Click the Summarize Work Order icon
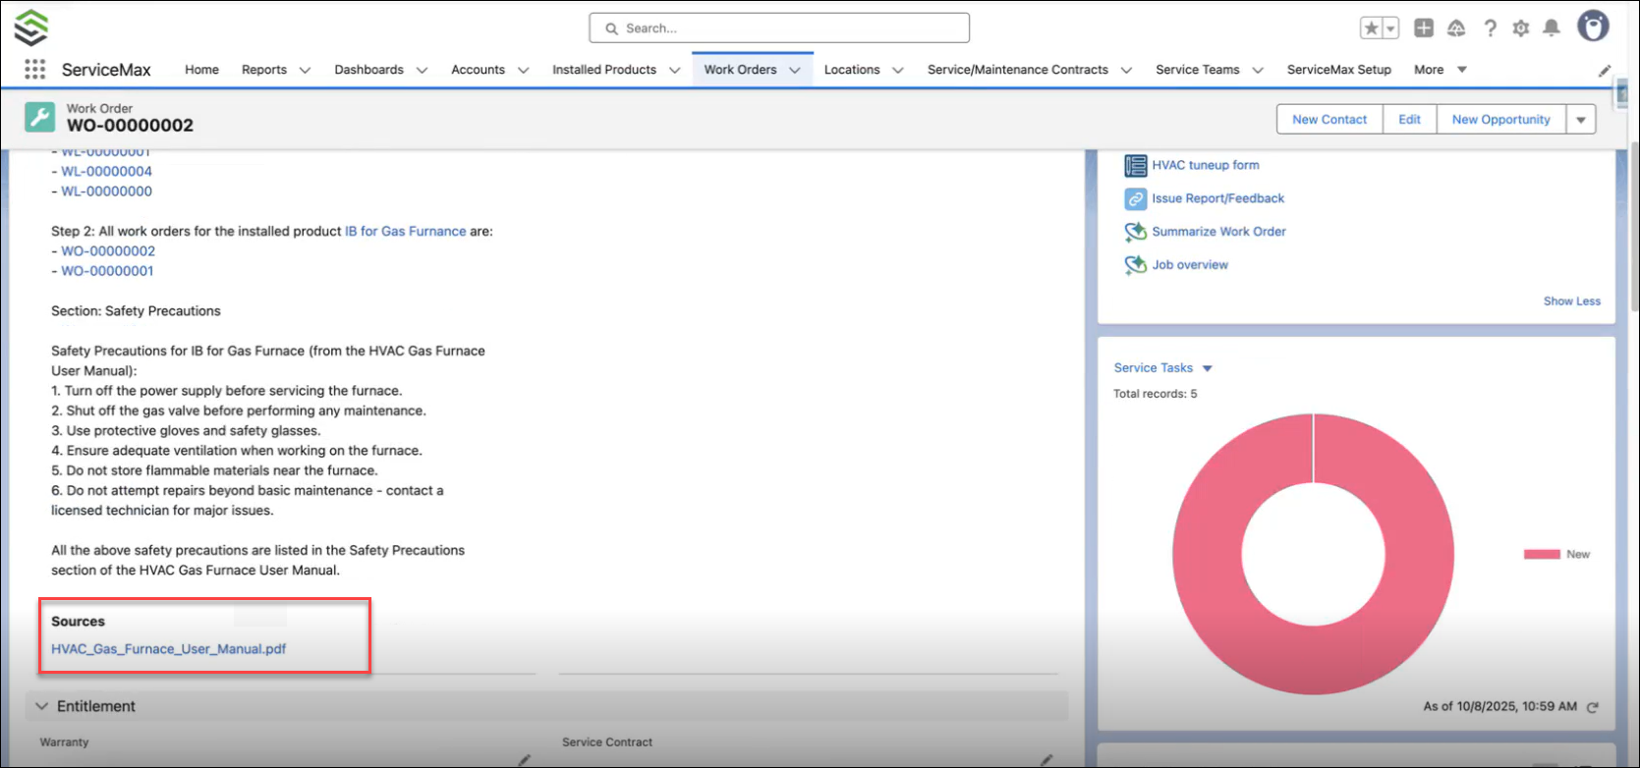This screenshot has width=1640, height=768. (1136, 232)
